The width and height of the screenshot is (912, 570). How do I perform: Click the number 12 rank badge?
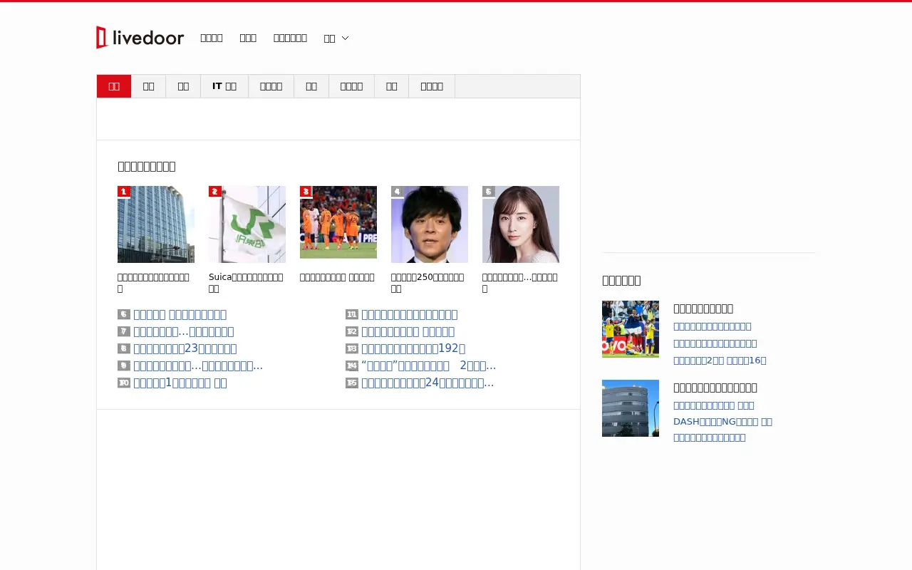tap(352, 331)
